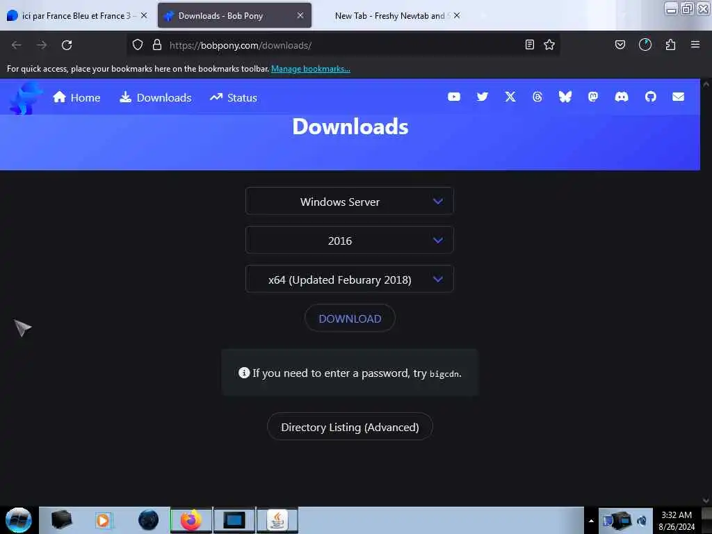Screen dimensions: 712x534
Task: Open the circular gauge toolbar icon
Action: (x=645, y=44)
